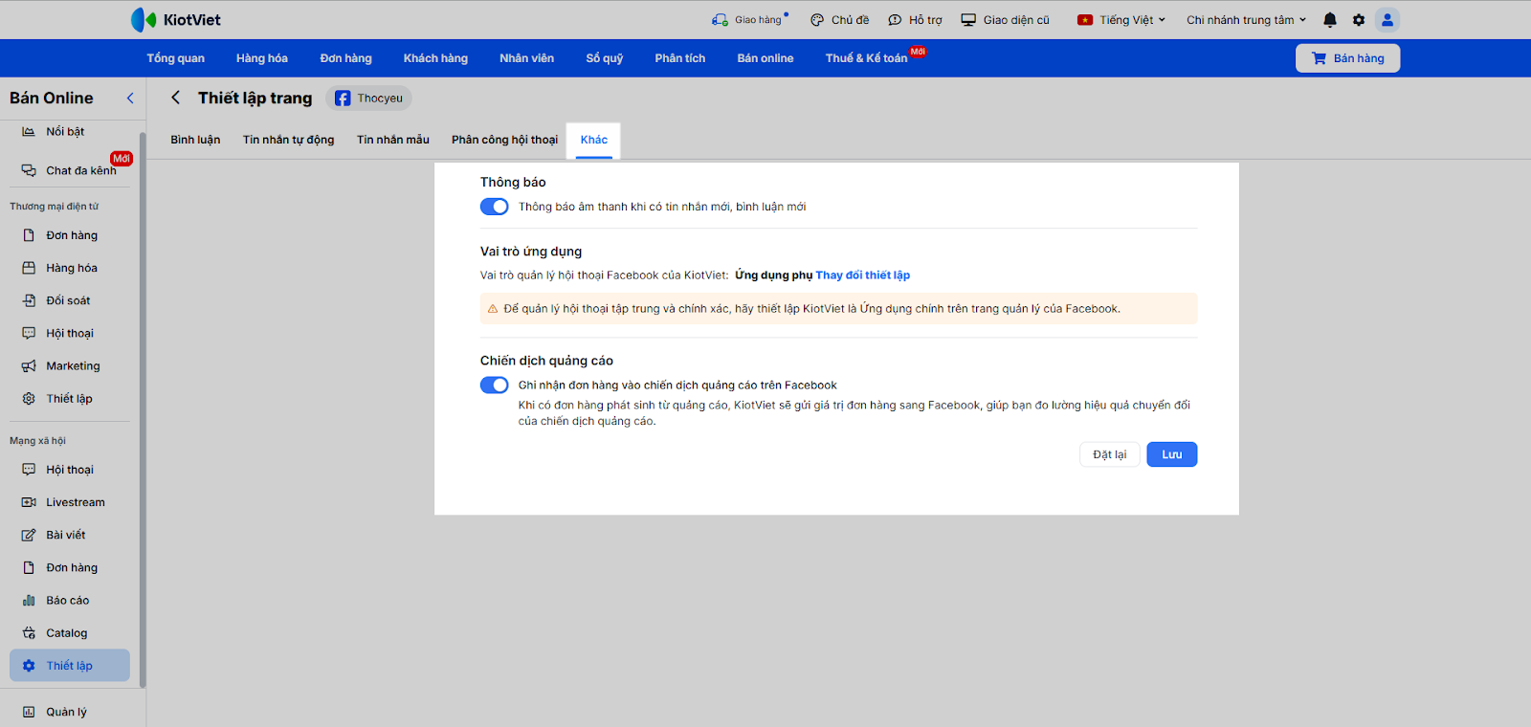
Task: Click the Lưu save button
Action: (1171, 454)
